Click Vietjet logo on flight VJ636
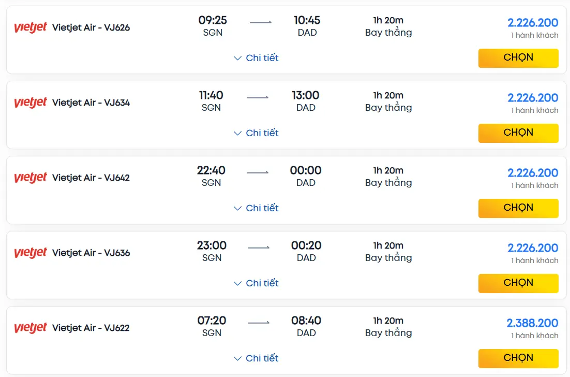Image resolution: width=570 pixels, height=377 pixels. [31, 253]
